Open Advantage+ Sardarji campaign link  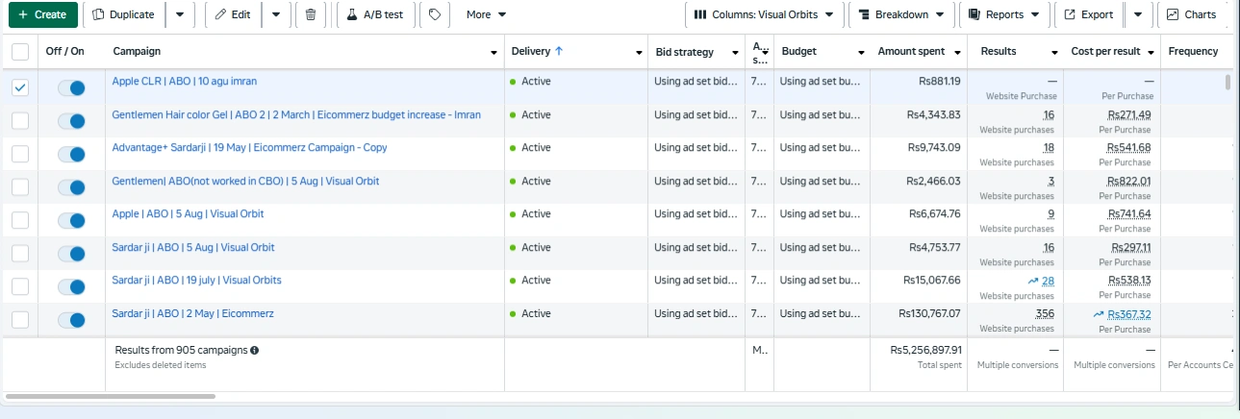pyautogui.click(x=249, y=148)
